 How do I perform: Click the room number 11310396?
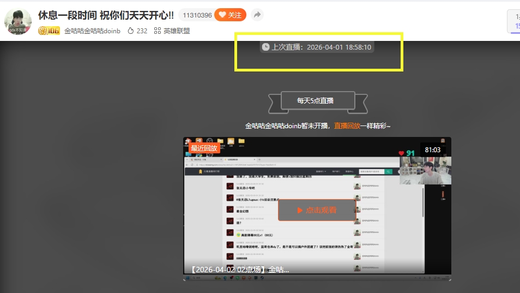[x=197, y=15]
